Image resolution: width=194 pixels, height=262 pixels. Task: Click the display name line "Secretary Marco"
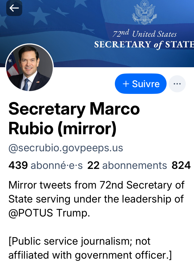(74, 109)
